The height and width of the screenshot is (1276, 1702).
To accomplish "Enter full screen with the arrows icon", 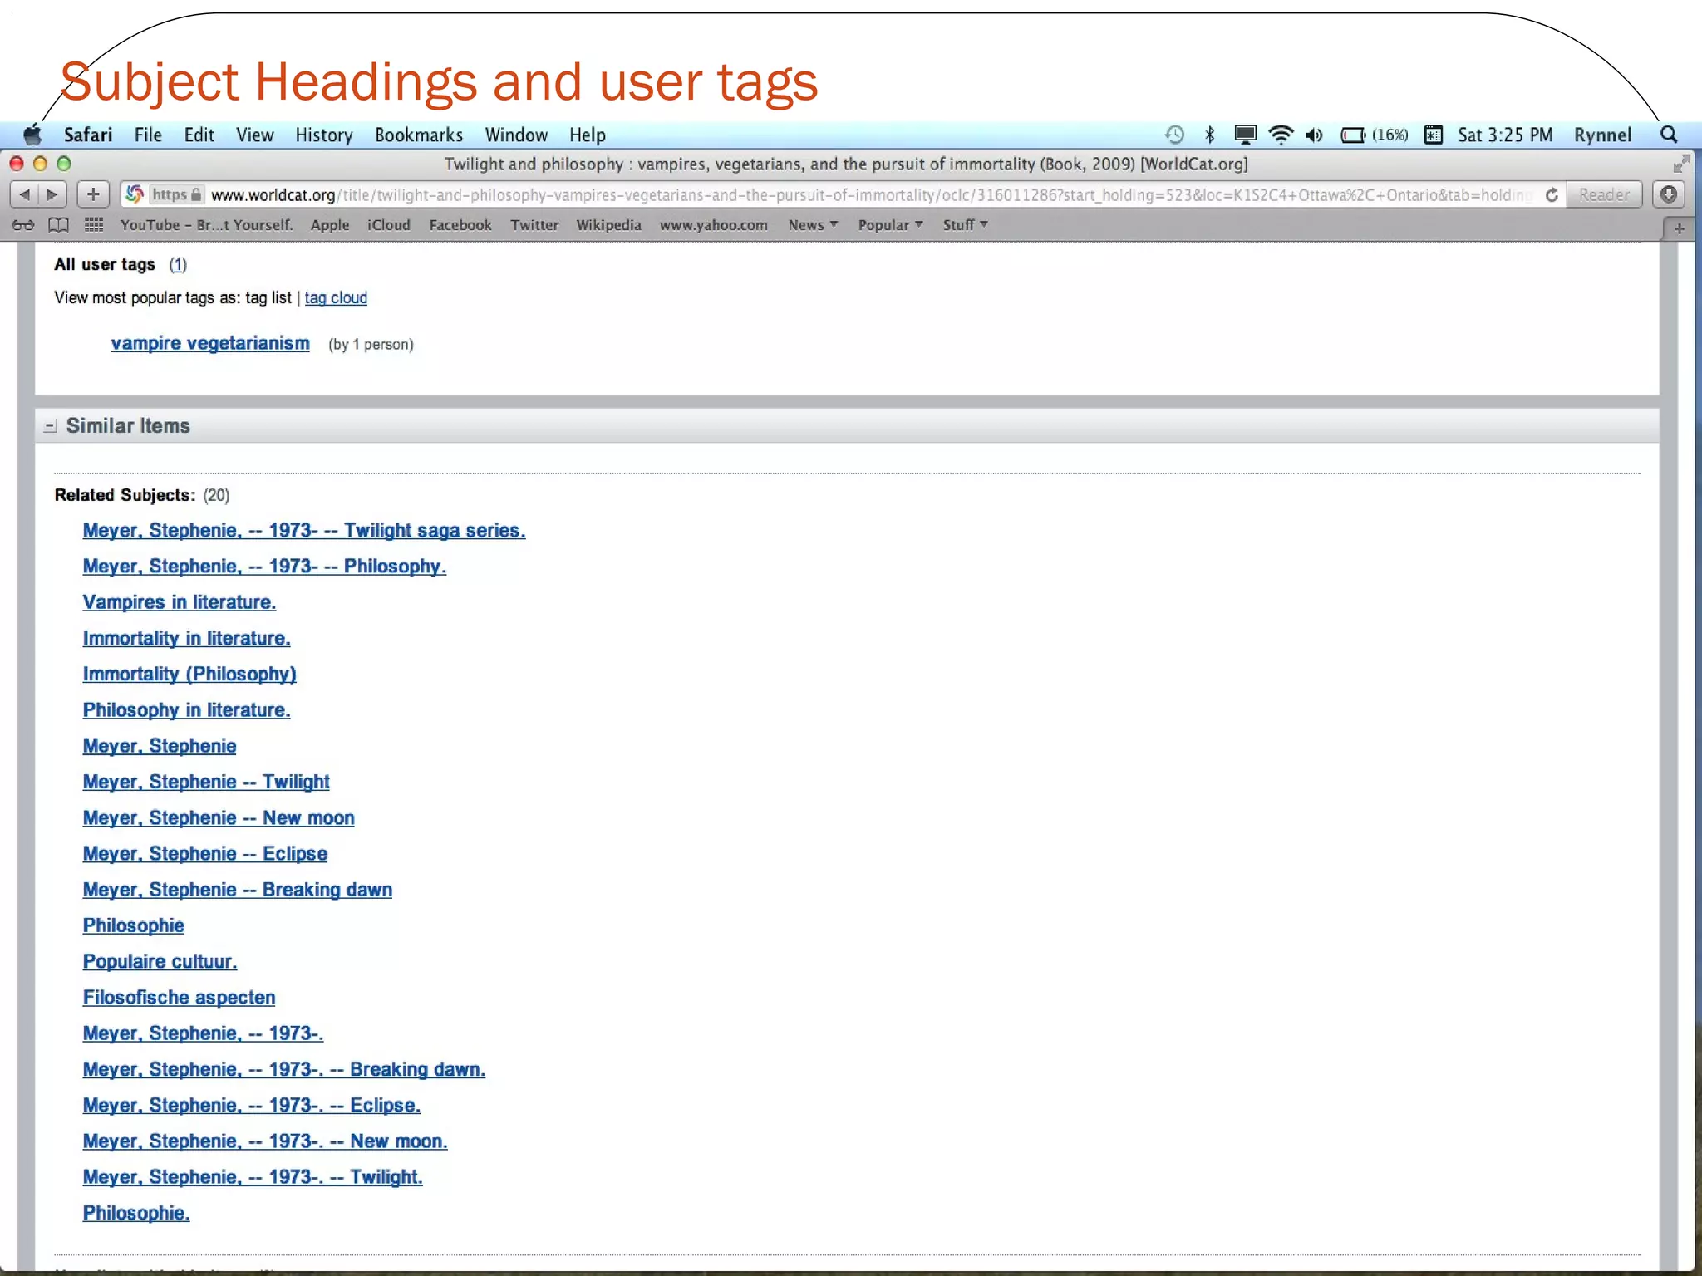I will [x=1681, y=164].
